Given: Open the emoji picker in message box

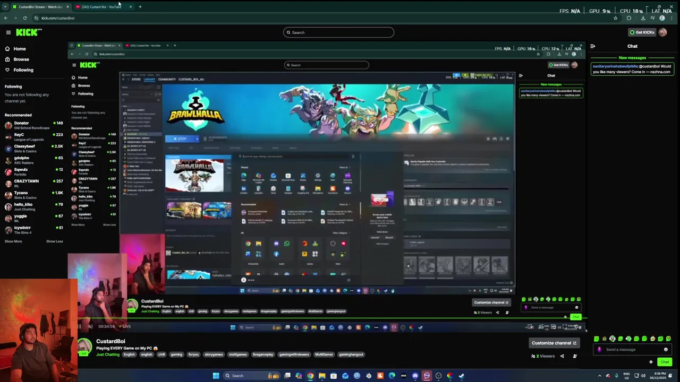Looking at the screenshot, I should click(666, 350).
